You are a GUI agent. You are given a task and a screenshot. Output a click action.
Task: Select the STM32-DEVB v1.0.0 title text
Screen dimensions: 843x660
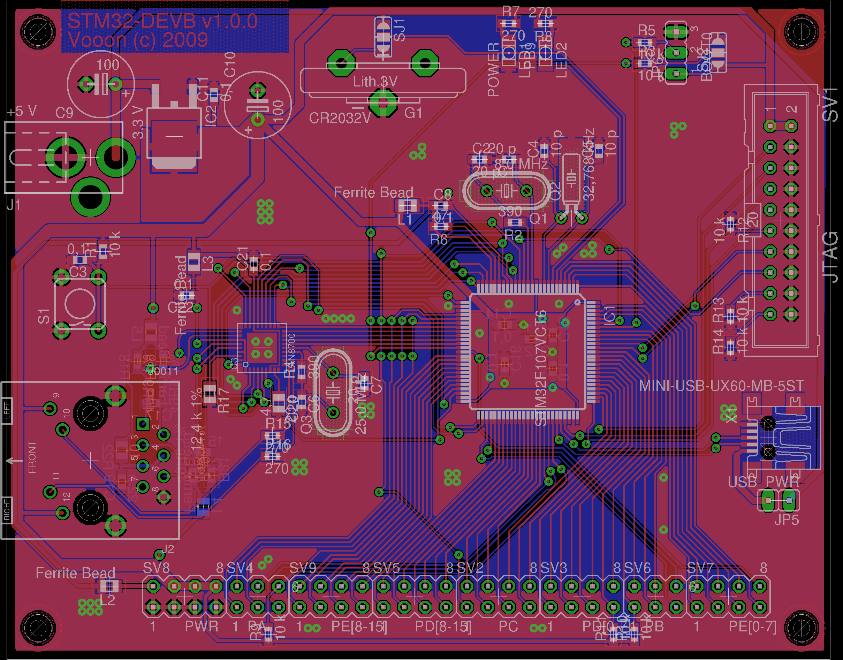pos(162,21)
